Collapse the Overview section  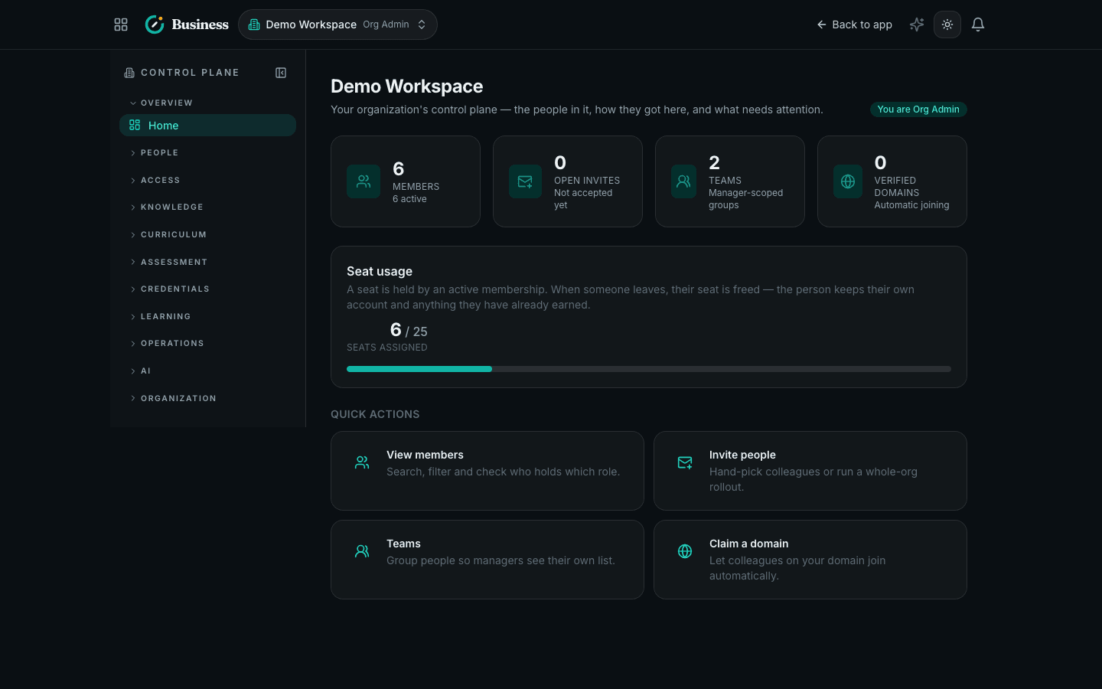pyautogui.click(x=161, y=103)
